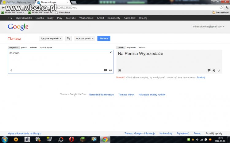
Task: Switch to KWEJK.pl browser tab
Action: tap(18, 2)
